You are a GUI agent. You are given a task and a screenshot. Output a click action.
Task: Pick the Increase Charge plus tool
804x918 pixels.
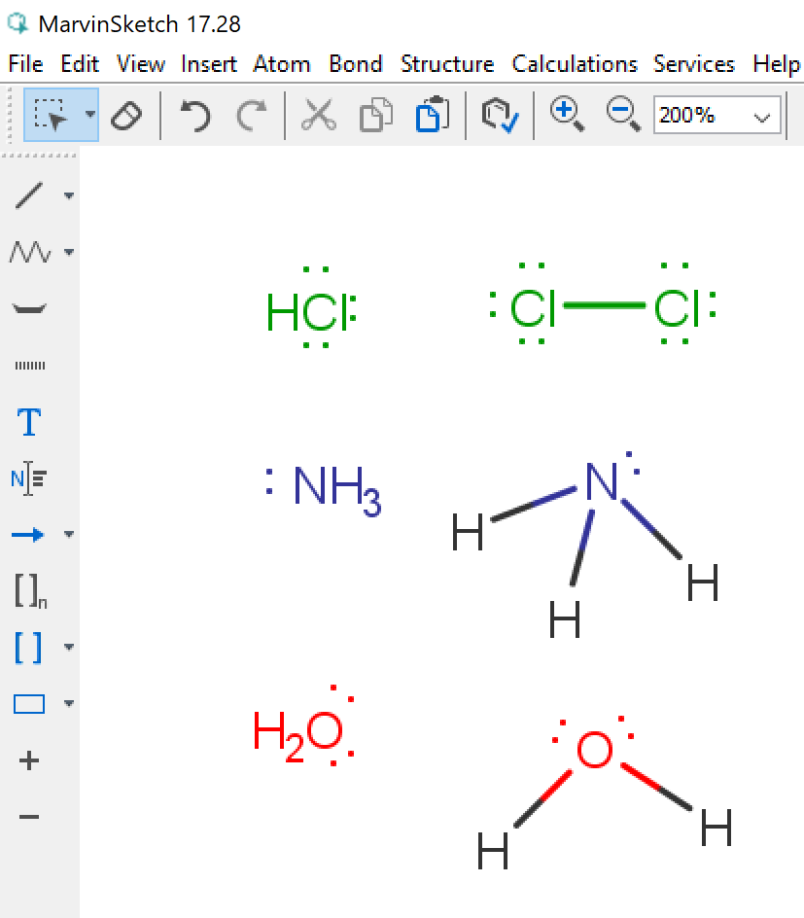29,760
